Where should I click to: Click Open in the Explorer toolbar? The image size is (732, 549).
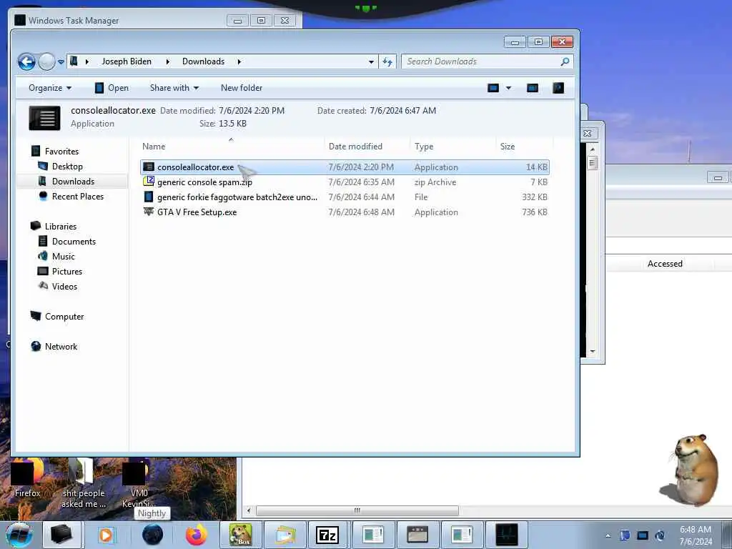(x=112, y=88)
